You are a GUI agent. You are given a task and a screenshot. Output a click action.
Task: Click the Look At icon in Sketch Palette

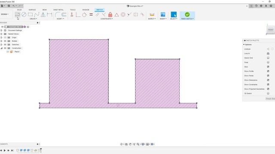(x=268, y=53)
